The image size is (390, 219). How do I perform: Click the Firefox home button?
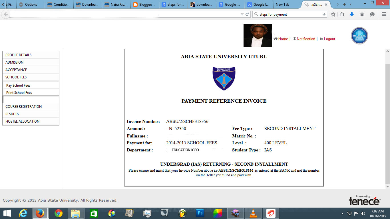pos(361,14)
